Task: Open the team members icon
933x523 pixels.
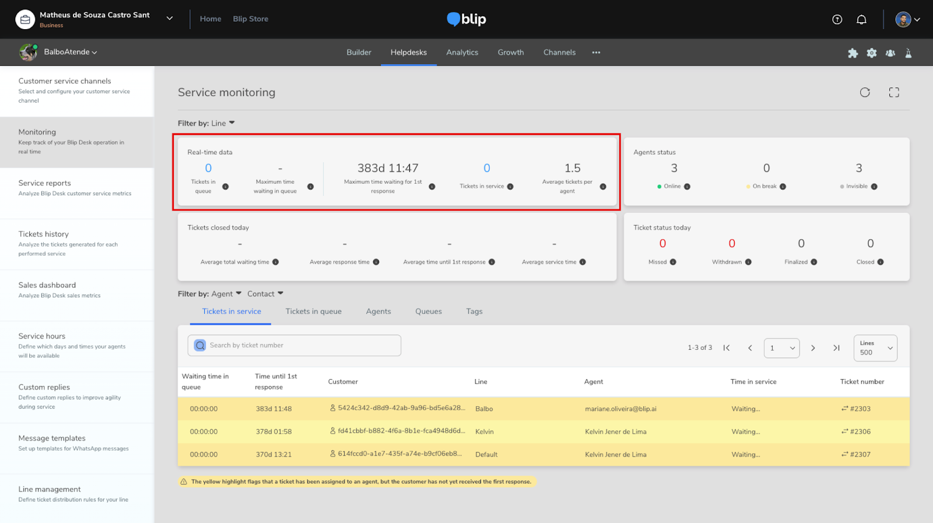Action: (890, 53)
